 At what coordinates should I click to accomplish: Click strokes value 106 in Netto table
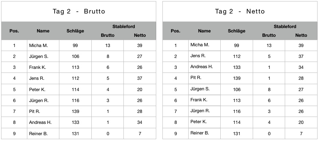237,90
